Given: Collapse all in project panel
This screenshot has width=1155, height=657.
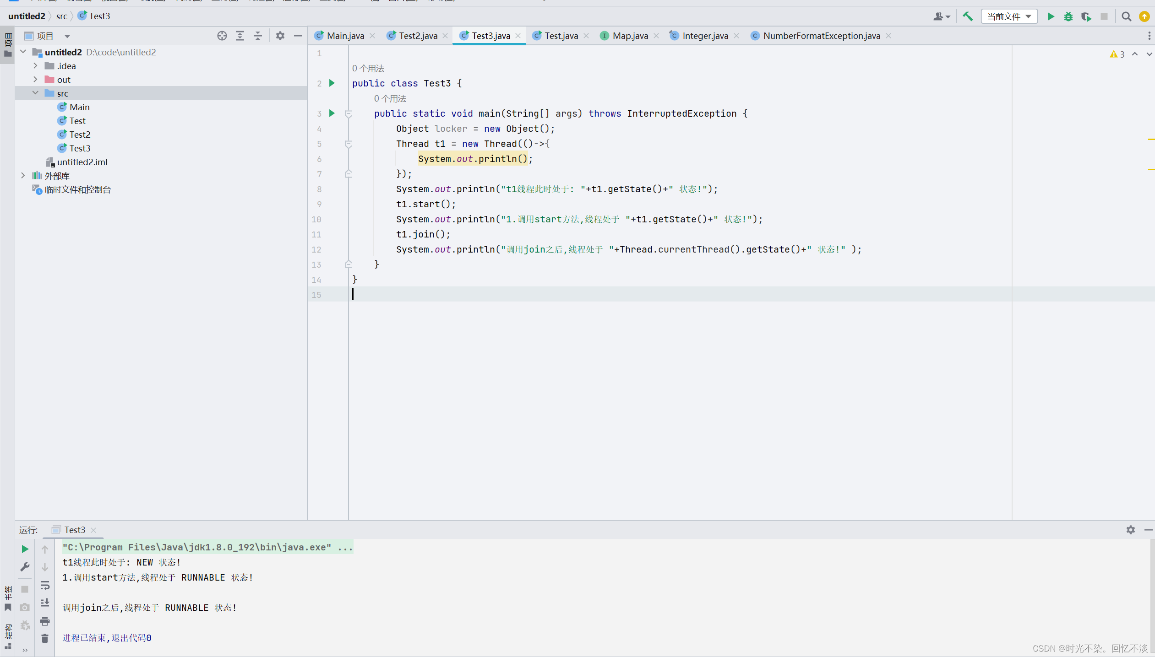Looking at the screenshot, I should tap(258, 36).
